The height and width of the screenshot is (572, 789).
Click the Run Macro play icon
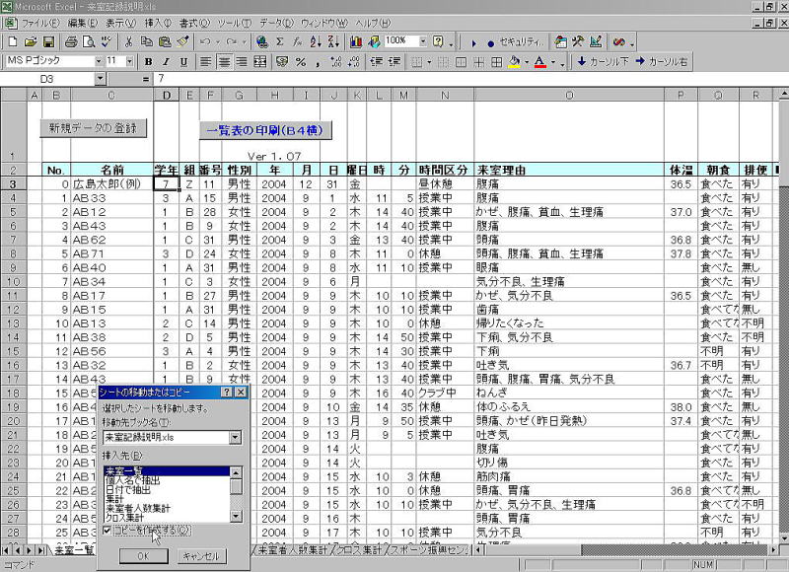pyautogui.click(x=473, y=42)
